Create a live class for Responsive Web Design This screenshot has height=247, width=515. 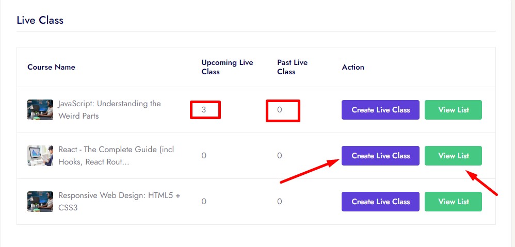click(x=380, y=202)
